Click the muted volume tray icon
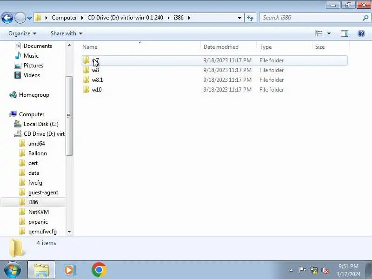 (325, 270)
